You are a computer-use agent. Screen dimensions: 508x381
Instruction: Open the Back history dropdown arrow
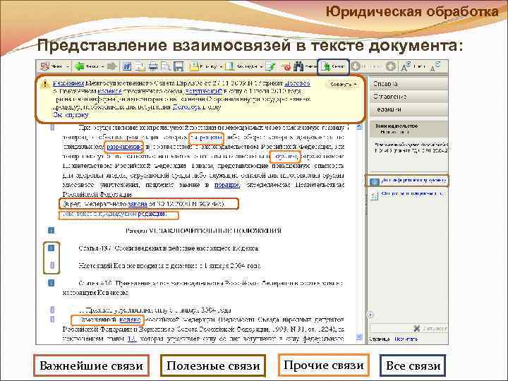pyautogui.click(x=103, y=67)
